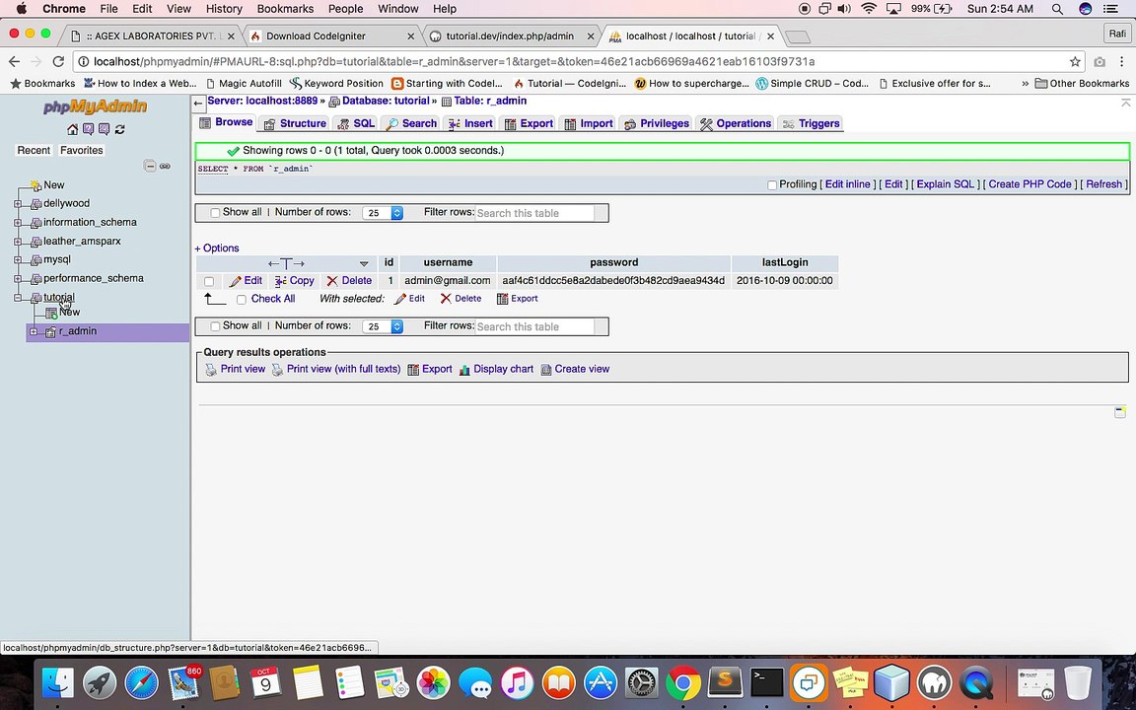Image resolution: width=1136 pixels, height=710 pixels.
Task: Sort by the username column header
Action: pos(448,262)
